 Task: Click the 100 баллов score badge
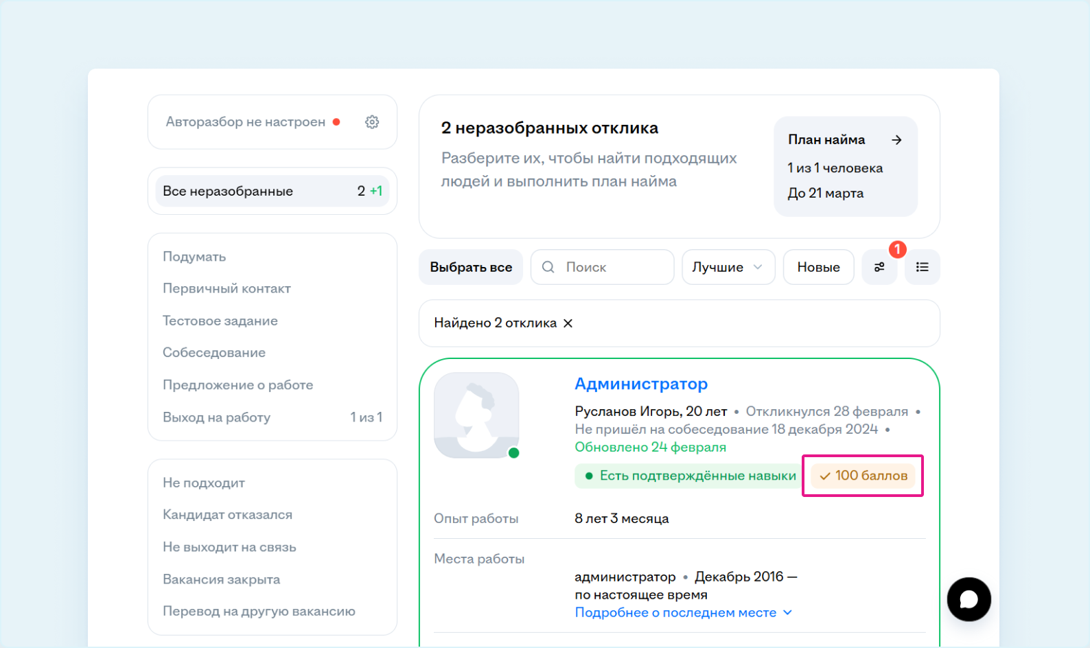(863, 476)
